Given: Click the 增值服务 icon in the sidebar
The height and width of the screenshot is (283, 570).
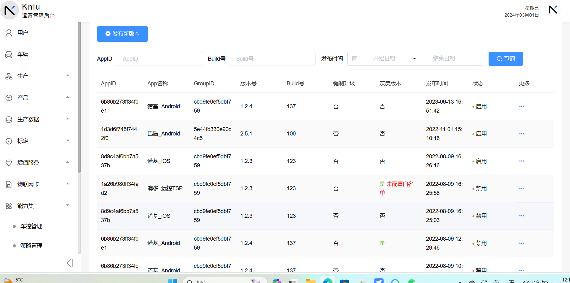Looking at the screenshot, I should 9,163.
